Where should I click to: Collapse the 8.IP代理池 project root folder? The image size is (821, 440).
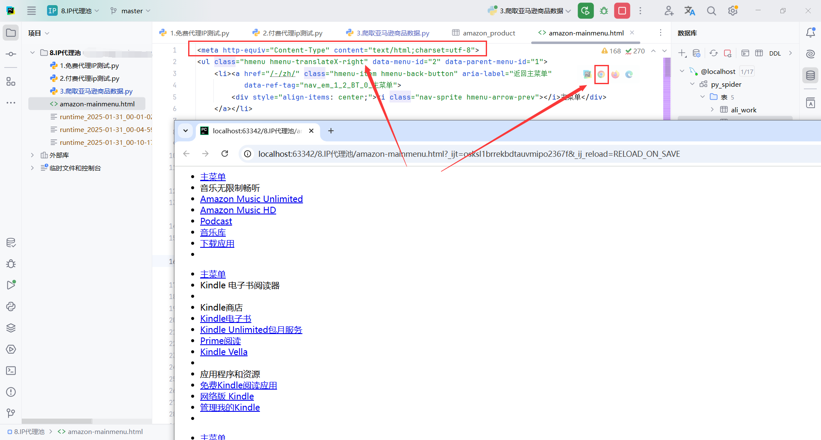[32, 53]
